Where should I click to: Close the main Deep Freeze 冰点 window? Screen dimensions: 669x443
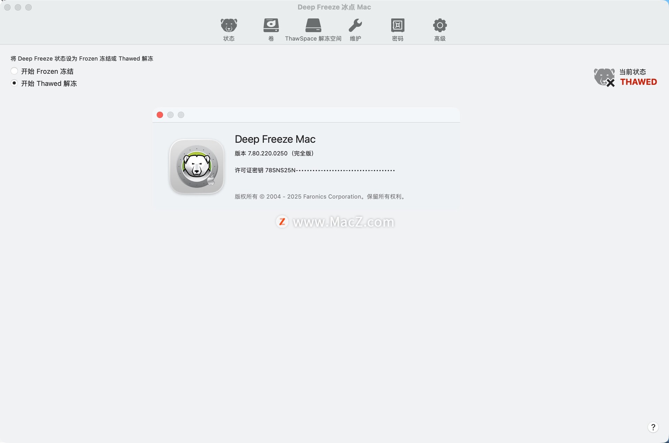pyautogui.click(x=7, y=7)
